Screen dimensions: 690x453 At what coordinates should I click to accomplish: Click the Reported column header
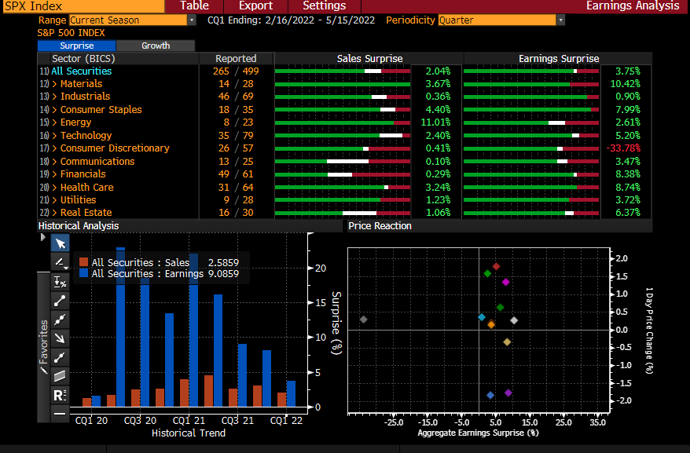236,59
